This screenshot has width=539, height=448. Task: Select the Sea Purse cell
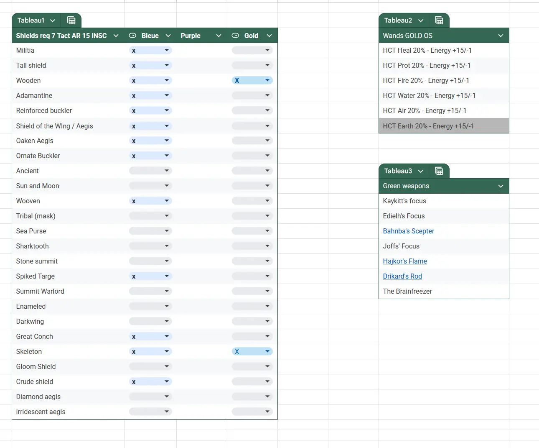tap(68, 231)
